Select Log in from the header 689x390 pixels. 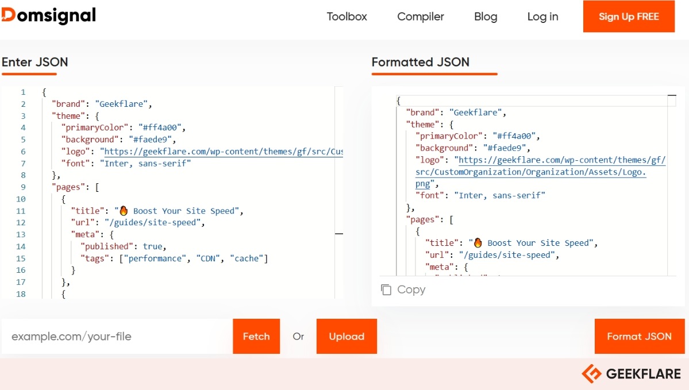click(542, 17)
